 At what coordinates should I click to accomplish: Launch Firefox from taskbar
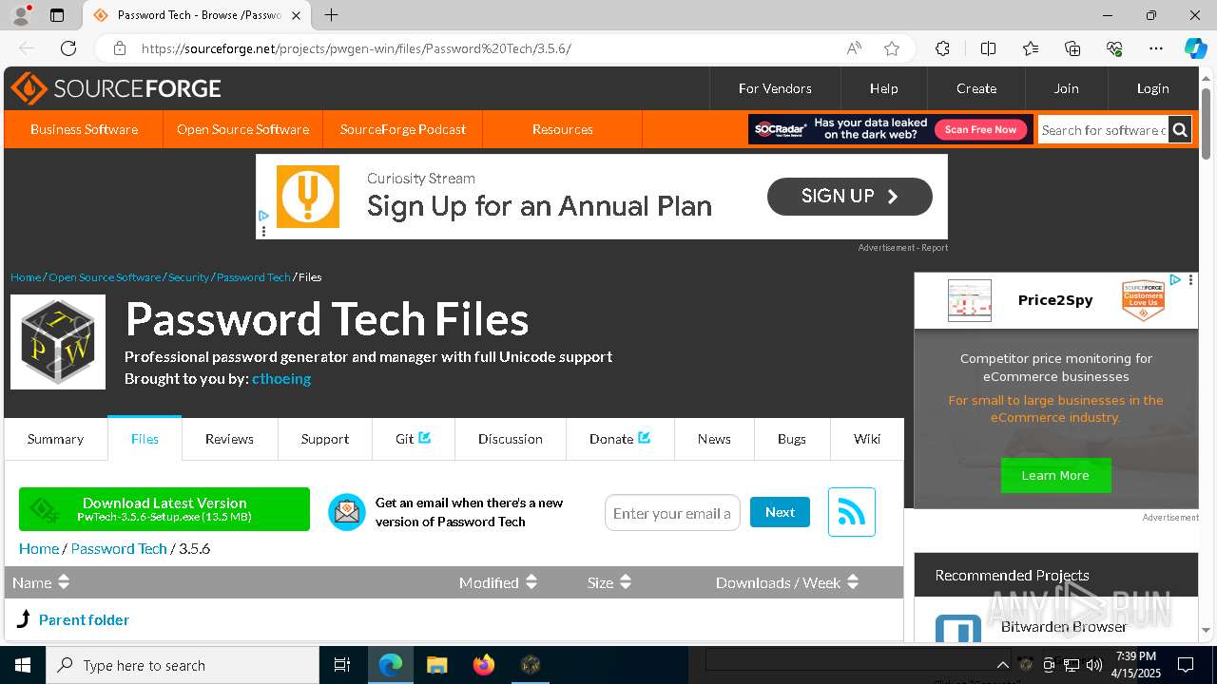click(x=484, y=665)
